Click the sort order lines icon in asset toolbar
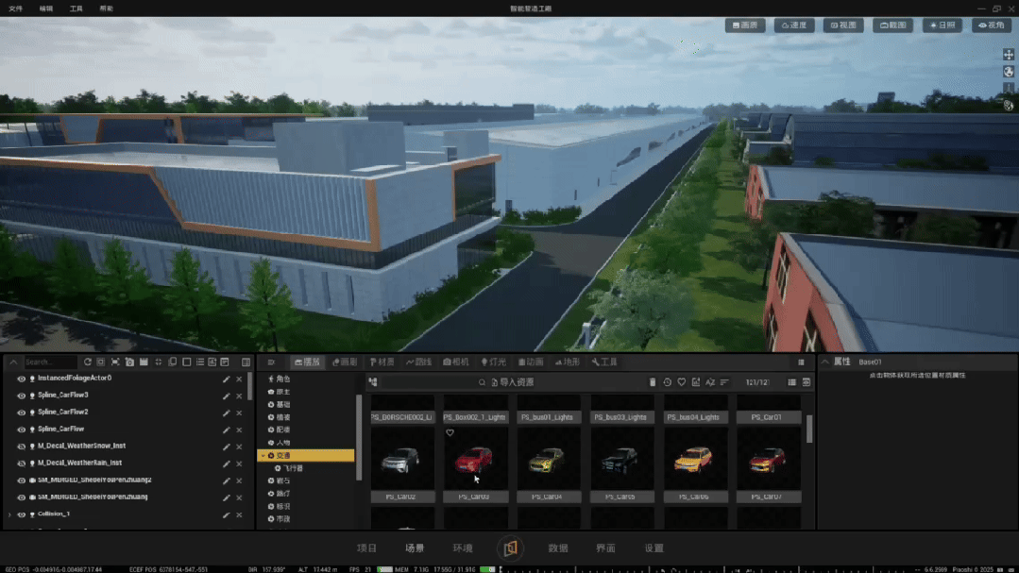 [724, 382]
